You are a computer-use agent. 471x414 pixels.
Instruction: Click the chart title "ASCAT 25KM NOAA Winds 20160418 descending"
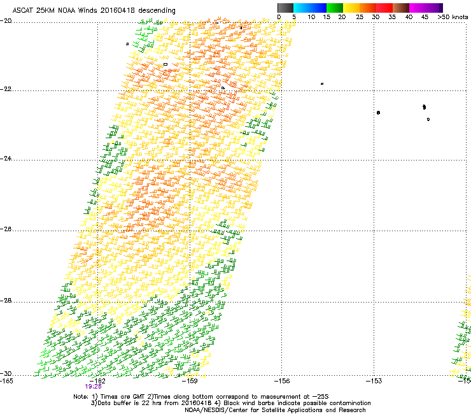[94, 10]
